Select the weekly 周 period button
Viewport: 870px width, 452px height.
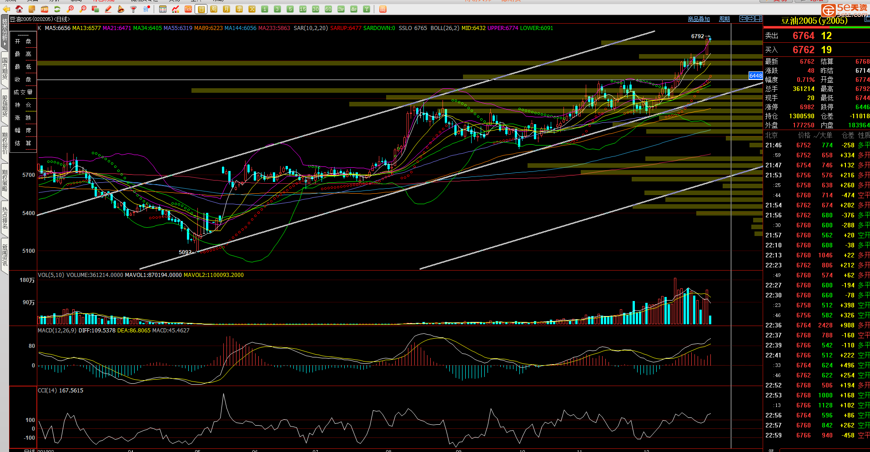coord(214,9)
